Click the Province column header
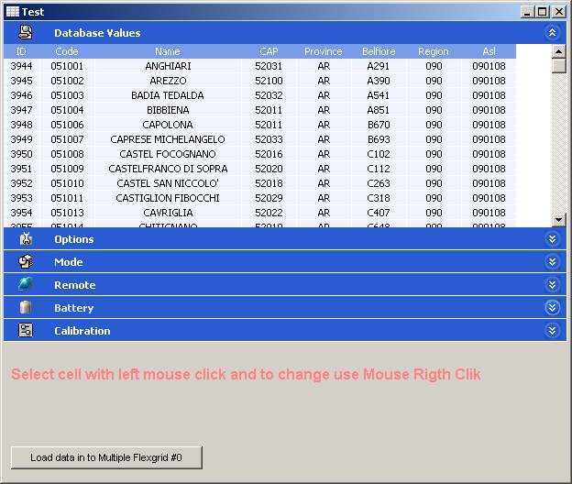The image size is (572, 484). point(324,51)
